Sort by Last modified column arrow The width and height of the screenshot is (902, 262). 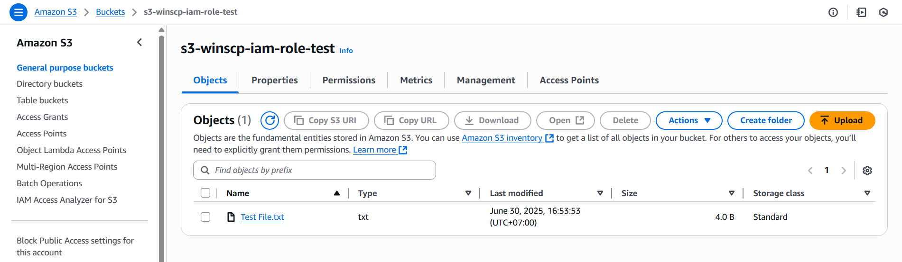600,193
